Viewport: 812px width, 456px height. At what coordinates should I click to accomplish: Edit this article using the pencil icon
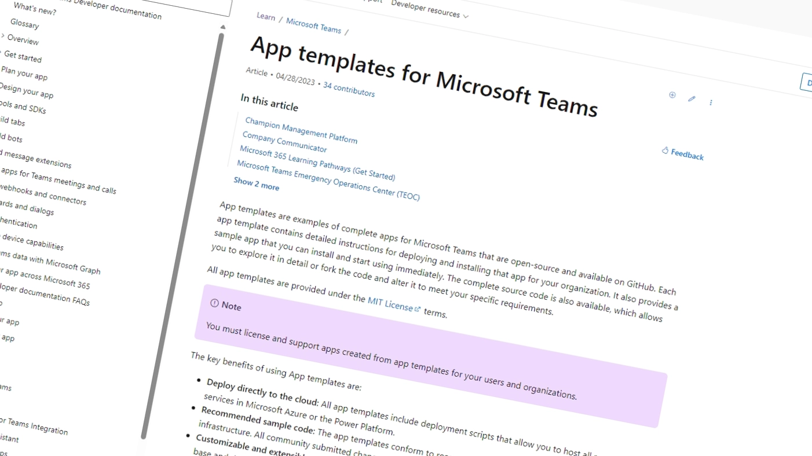pyautogui.click(x=692, y=99)
